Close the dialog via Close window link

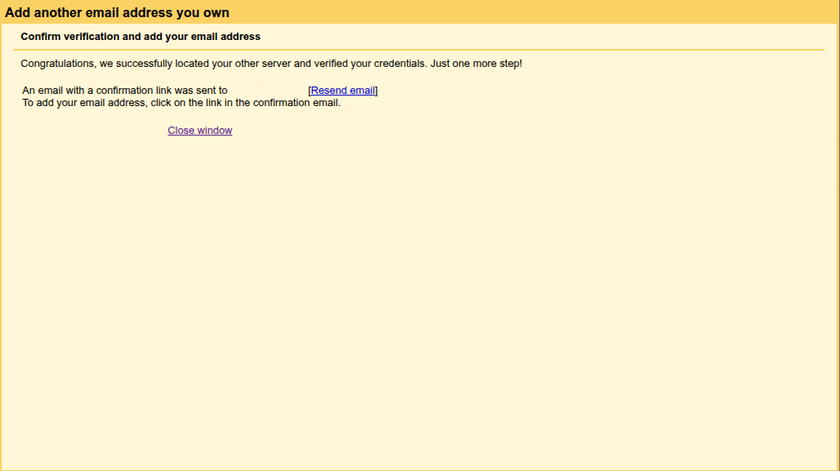pyautogui.click(x=199, y=131)
